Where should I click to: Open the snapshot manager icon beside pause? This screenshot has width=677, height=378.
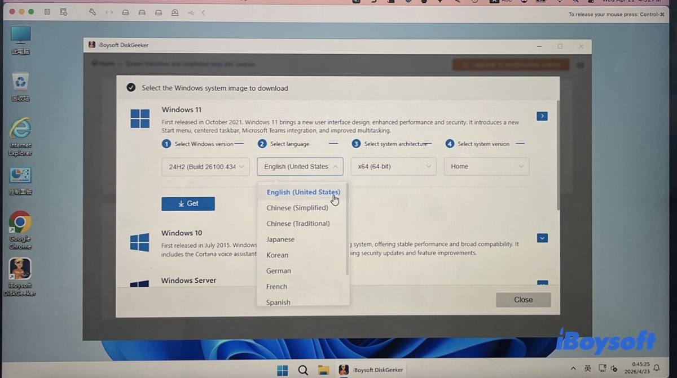click(64, 12)
